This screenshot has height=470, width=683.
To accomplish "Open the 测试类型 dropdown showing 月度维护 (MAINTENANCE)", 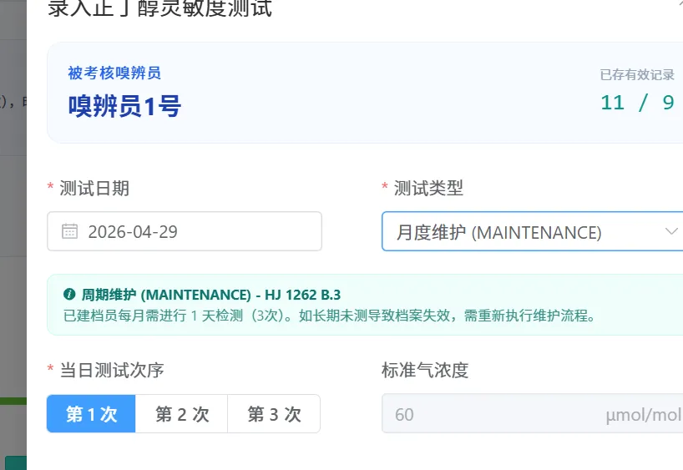I will (532, 231).
